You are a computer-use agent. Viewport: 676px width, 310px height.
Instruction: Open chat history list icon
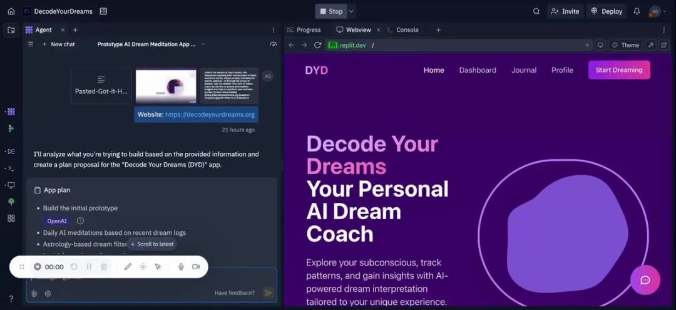(31, 44)
